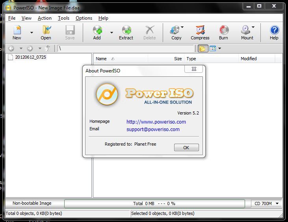Click the PowerISO disc logo image
The height and width of the screenshot is (222, 288).
[107, 94]
